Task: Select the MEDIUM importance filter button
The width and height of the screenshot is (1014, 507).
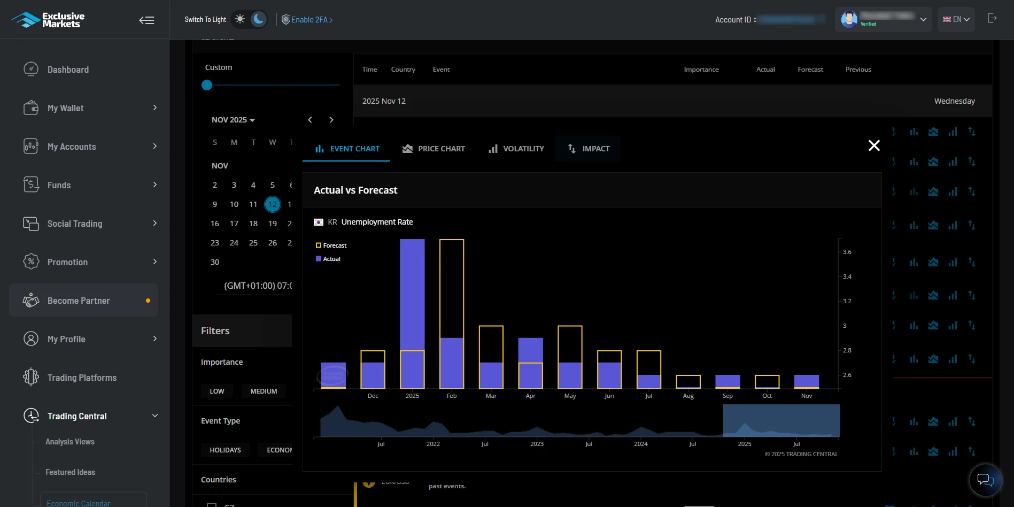Action: point(264,391)
